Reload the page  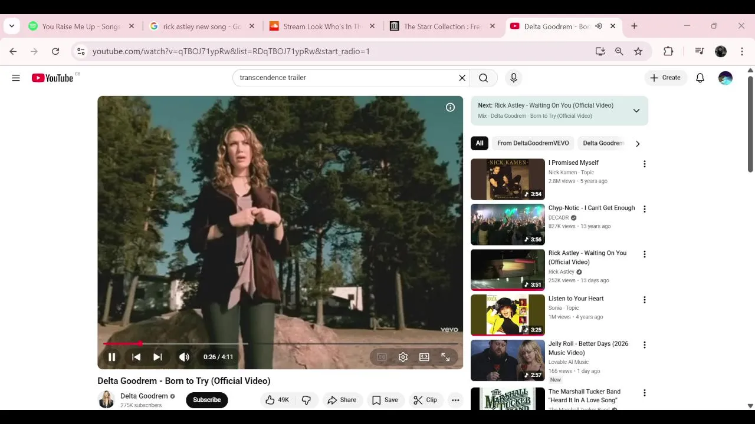point(55,51)
